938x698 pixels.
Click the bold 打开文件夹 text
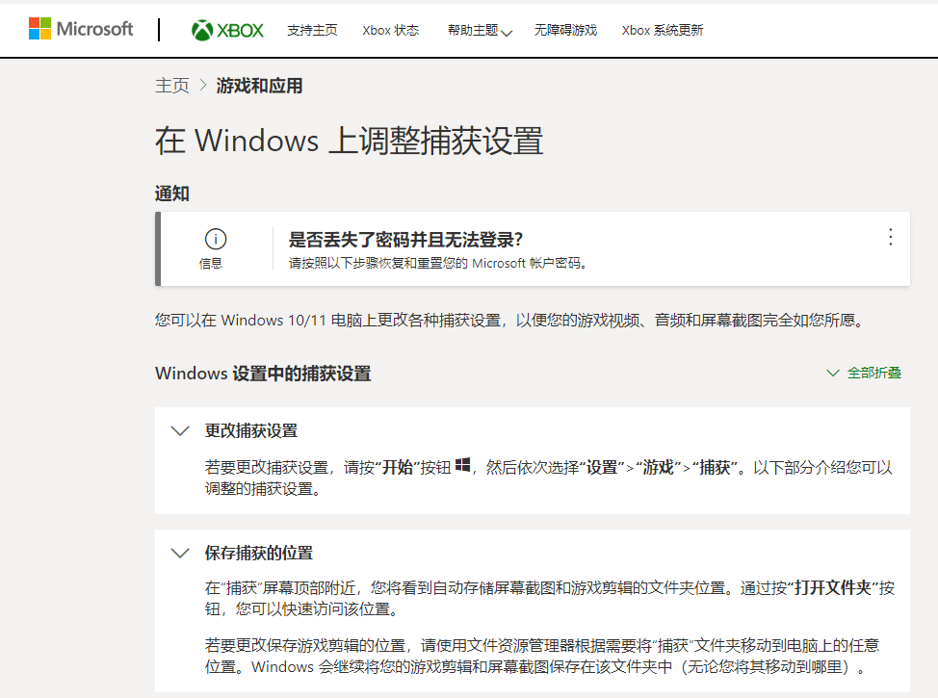[x=832, y=588]
